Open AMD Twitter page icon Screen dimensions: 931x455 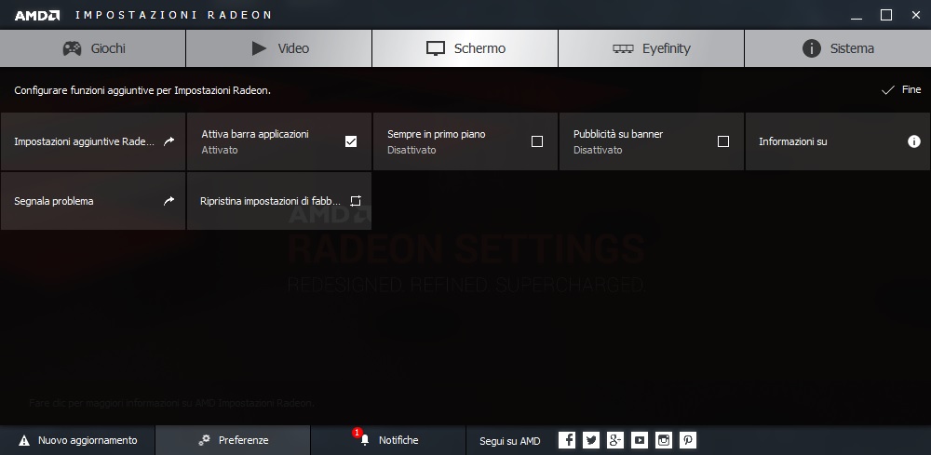[x=591, y=440]
